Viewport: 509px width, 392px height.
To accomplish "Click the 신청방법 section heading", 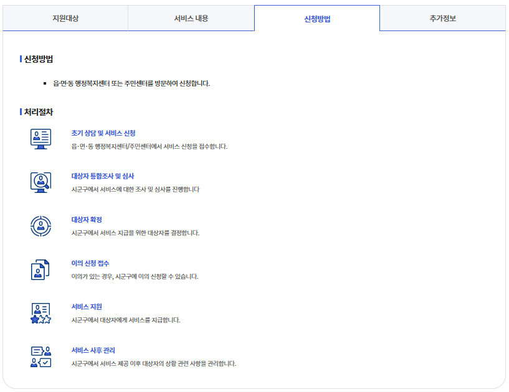I will pyautogui.click(x=38, y=59).
